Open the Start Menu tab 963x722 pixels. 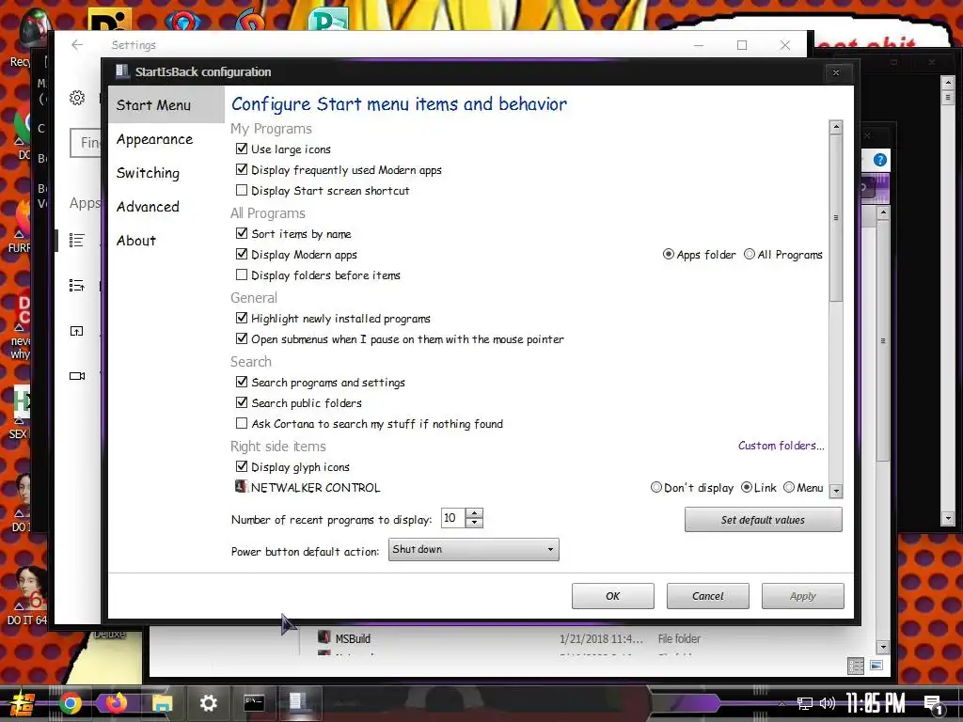[166, 105]
